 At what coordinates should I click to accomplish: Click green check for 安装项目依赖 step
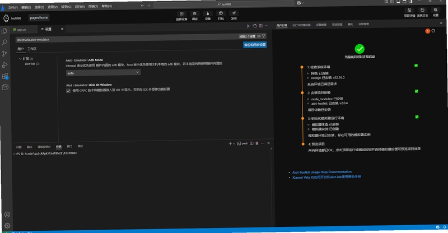(x=416, y=91)
